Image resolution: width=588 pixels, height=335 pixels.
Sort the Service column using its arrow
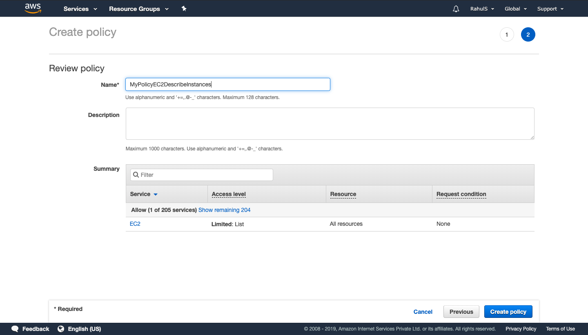(x=155, y=194)
